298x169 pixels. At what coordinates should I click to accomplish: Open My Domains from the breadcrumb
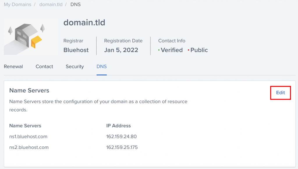[x=17, y=4]
